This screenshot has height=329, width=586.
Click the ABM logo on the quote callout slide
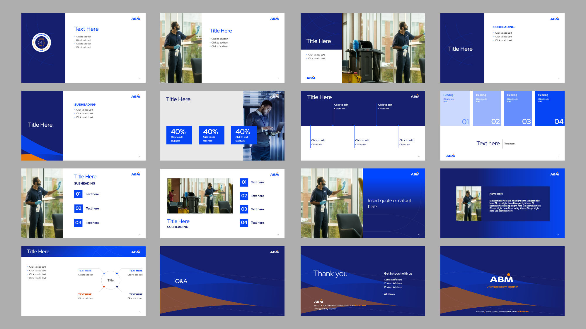click(415, 174)
